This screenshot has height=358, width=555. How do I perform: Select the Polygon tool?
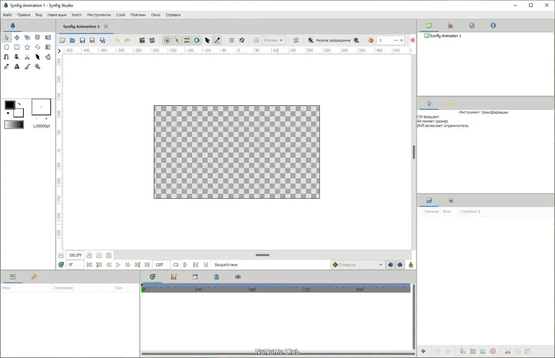38,47
